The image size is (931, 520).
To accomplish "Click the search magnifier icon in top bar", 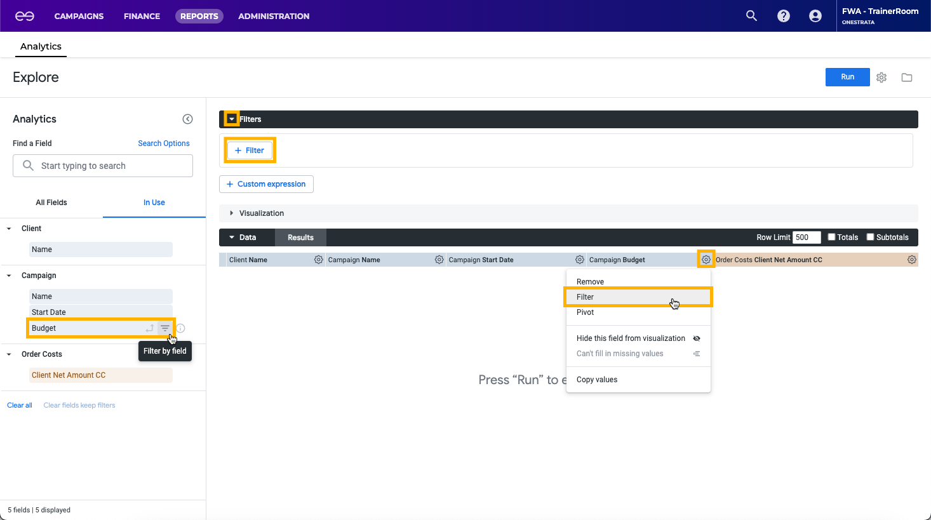I will [x=751, y=16].
